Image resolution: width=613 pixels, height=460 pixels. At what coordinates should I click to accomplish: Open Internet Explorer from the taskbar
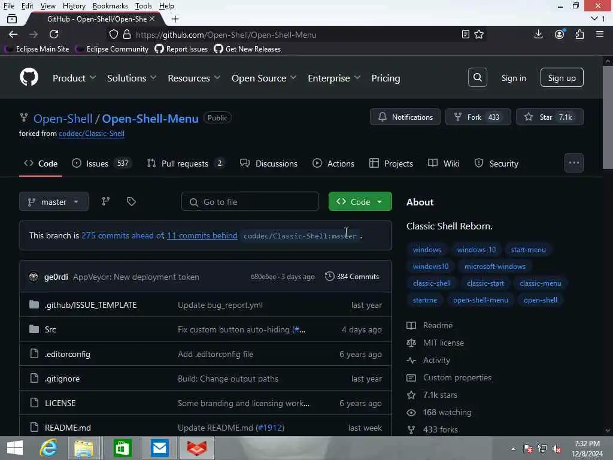pyautogui.click(x=48, y=448)
